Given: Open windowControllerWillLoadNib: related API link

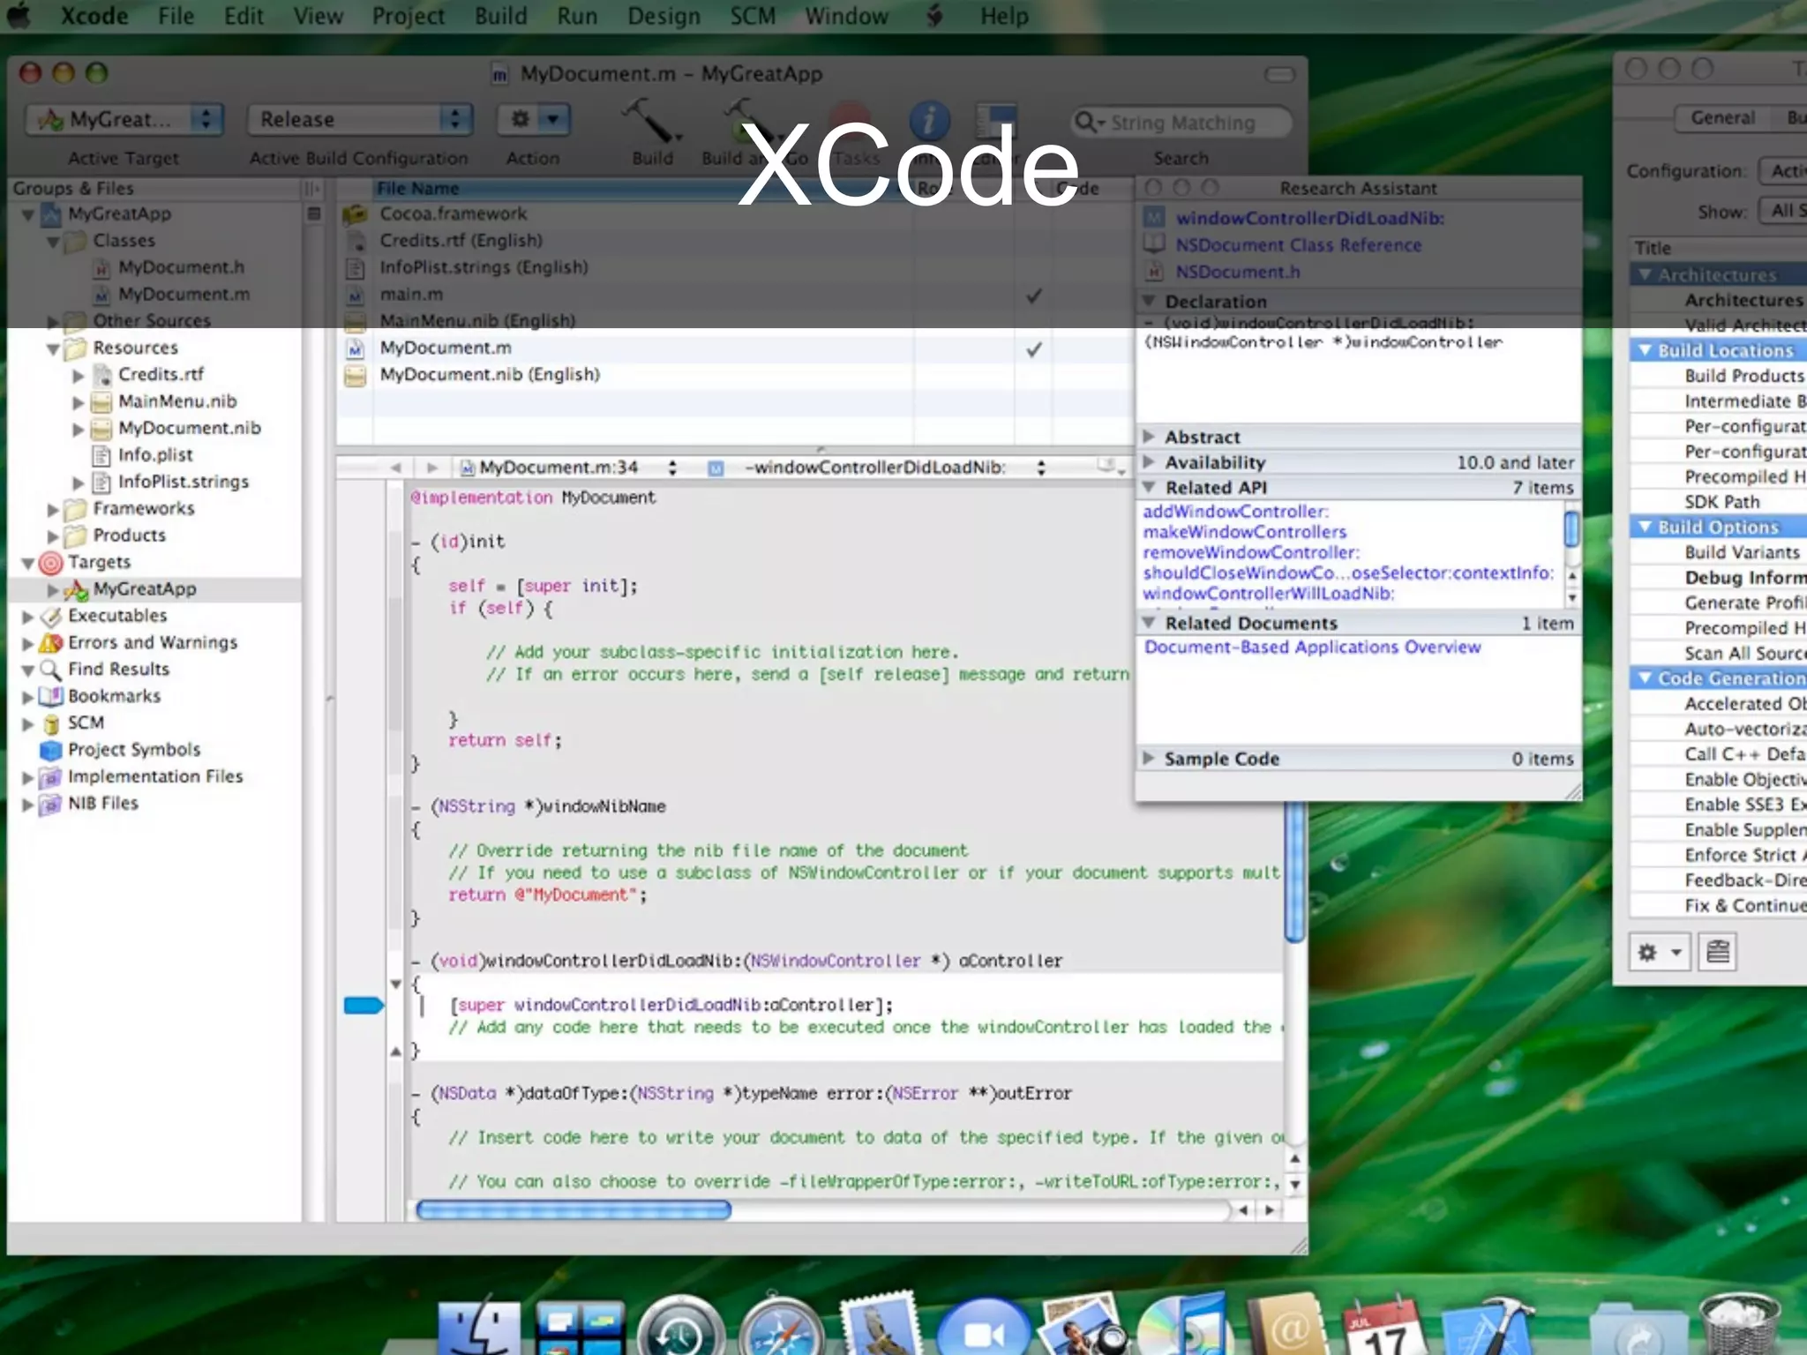Looking at the screenshot, I should 1268,594.
